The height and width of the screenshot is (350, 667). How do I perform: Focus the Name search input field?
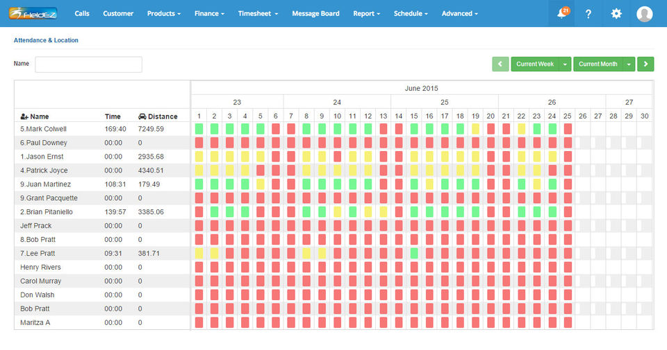88,64
